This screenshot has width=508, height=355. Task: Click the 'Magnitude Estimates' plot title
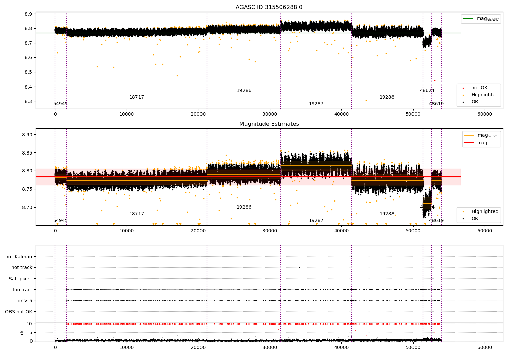[269, 124]
